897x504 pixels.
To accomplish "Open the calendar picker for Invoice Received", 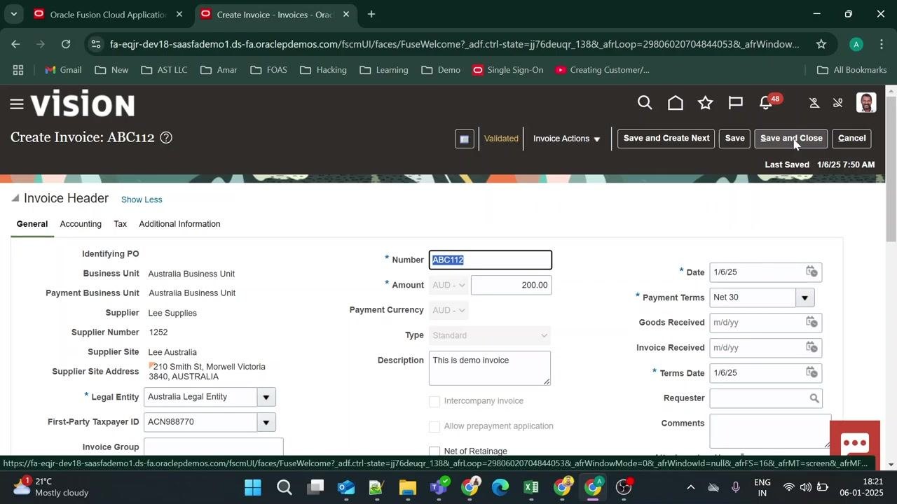I will pos(812,347).
